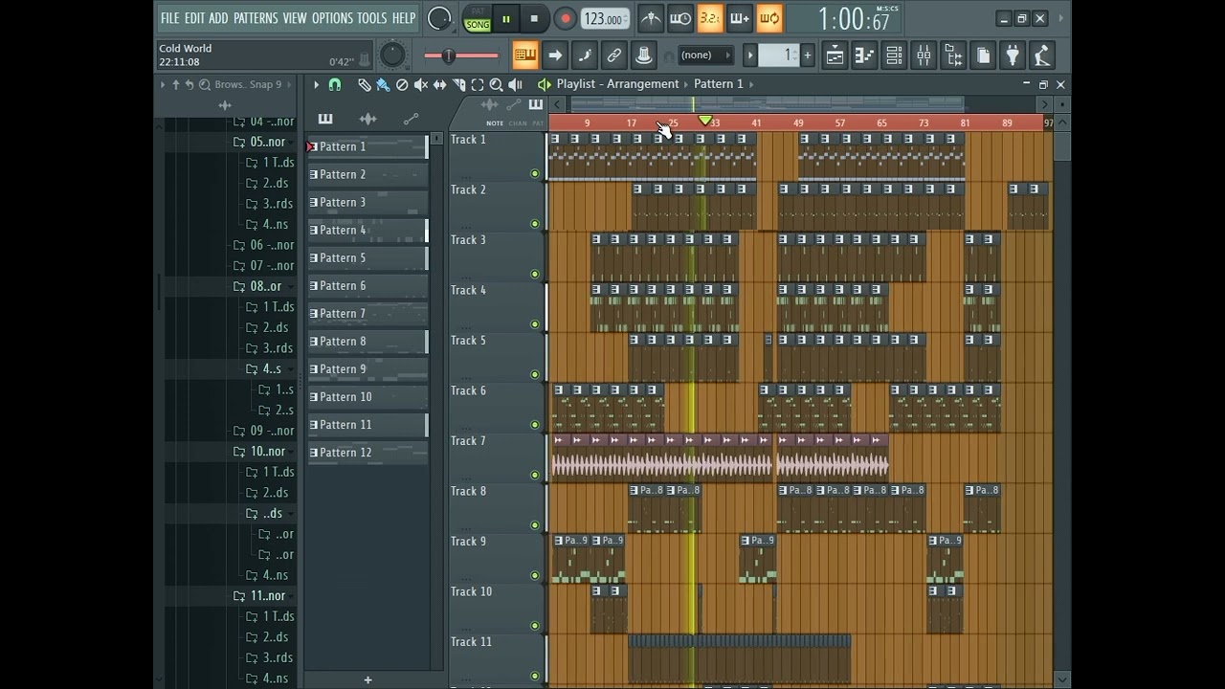Open the FILE menu
1225x689 pixels.
point(169,18)
